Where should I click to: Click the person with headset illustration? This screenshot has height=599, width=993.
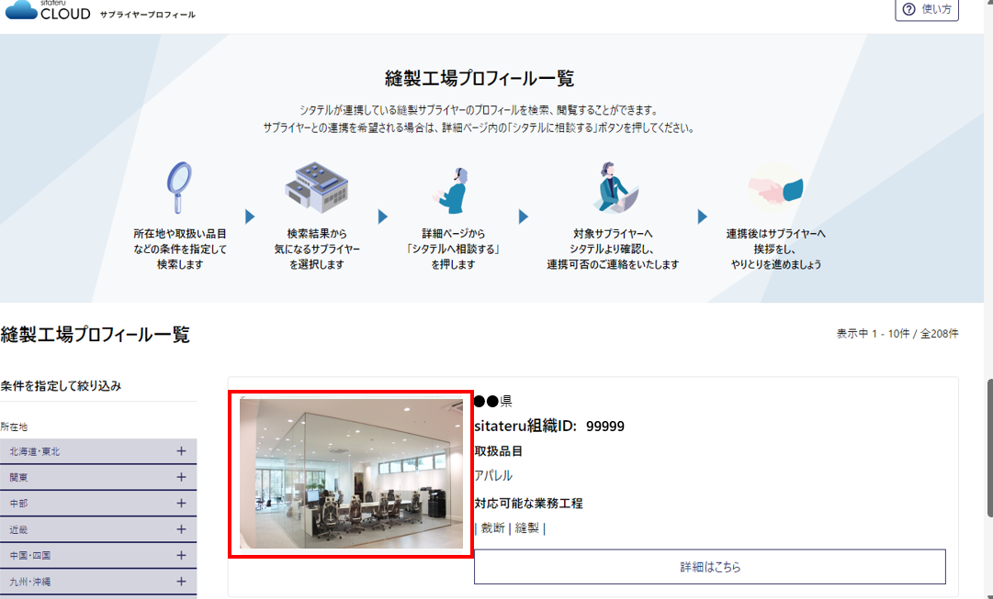click(454, 192)
